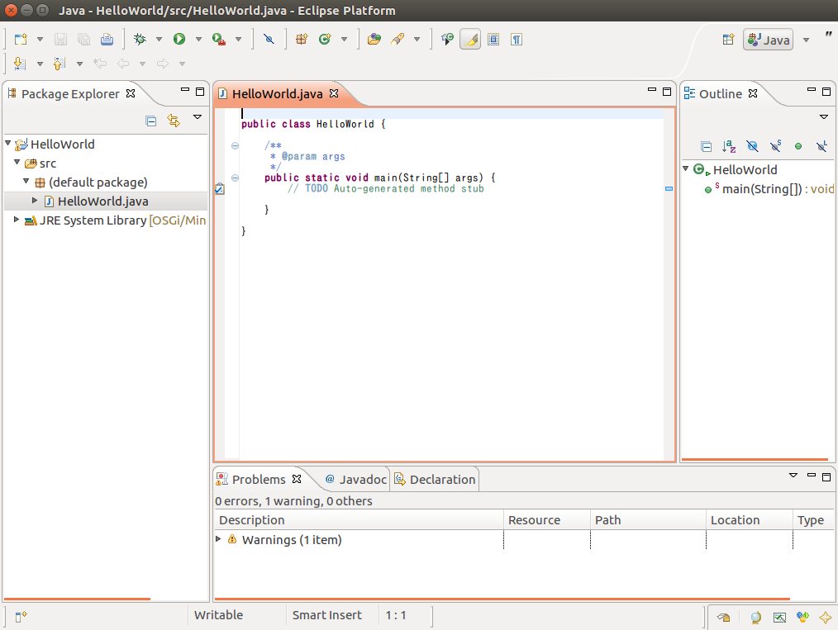The width and height of the screenshot is (838, 630).
Task: Click the multicolored status bar tray icon
Action: (x=802, y=617)
